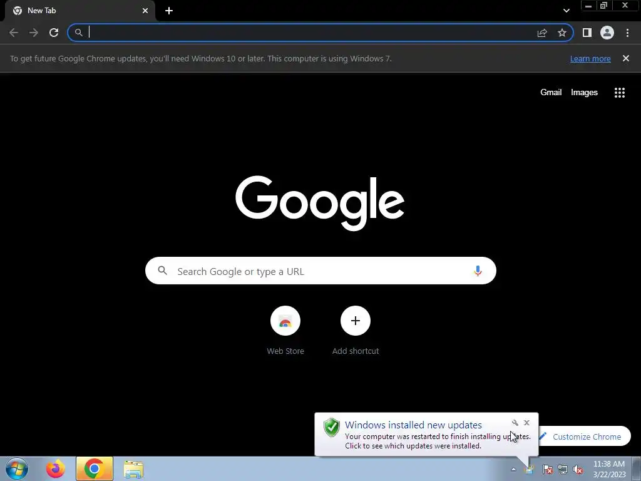The height and width of the screenshot is (481, 641).
Task: Open a new tab with the plus button
Action: coord(169,11)
